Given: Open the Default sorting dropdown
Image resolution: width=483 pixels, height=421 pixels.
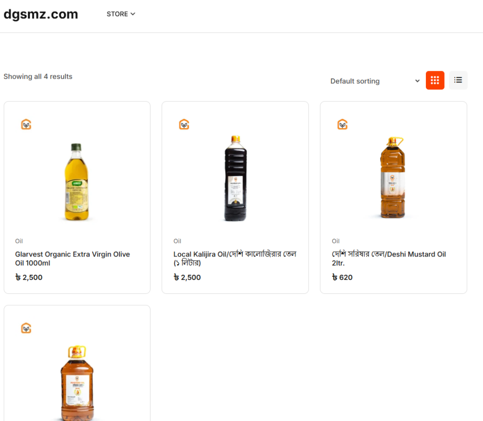Looking at the screenshot, I should coord(375,81).
